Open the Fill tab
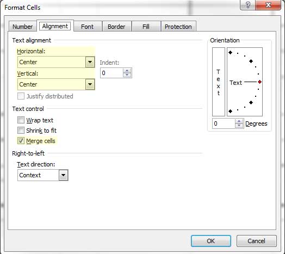Viewport: 285px width, 254px height. [146, 27]
